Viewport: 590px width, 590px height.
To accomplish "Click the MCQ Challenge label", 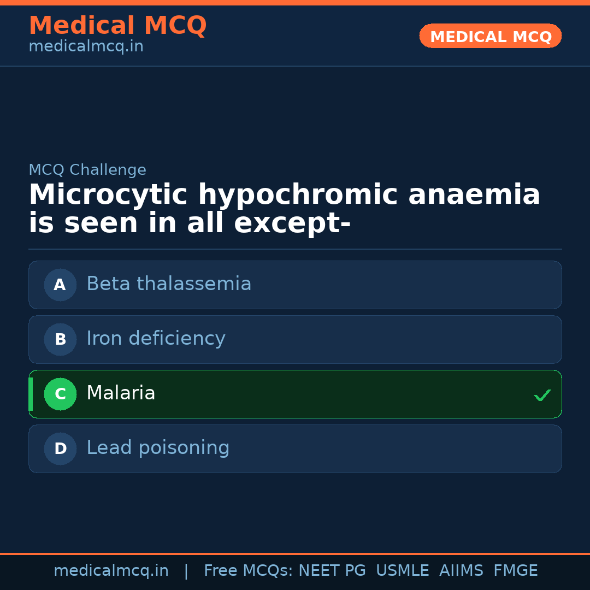I will pos(87,170).
